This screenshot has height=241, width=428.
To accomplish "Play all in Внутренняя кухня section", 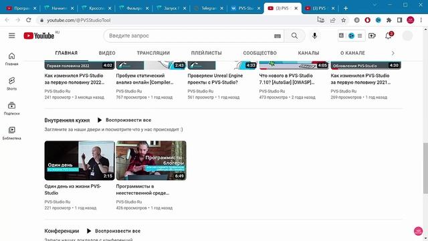I will (x=124, y=120).
